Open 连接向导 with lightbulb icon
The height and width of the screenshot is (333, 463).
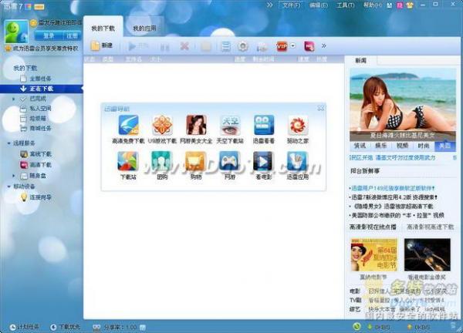pos(40,197)
